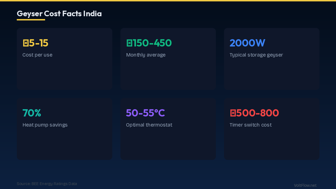
Task: Click the purple 50-55°C value
Action: pyautogui.click(x=145, y=113)
